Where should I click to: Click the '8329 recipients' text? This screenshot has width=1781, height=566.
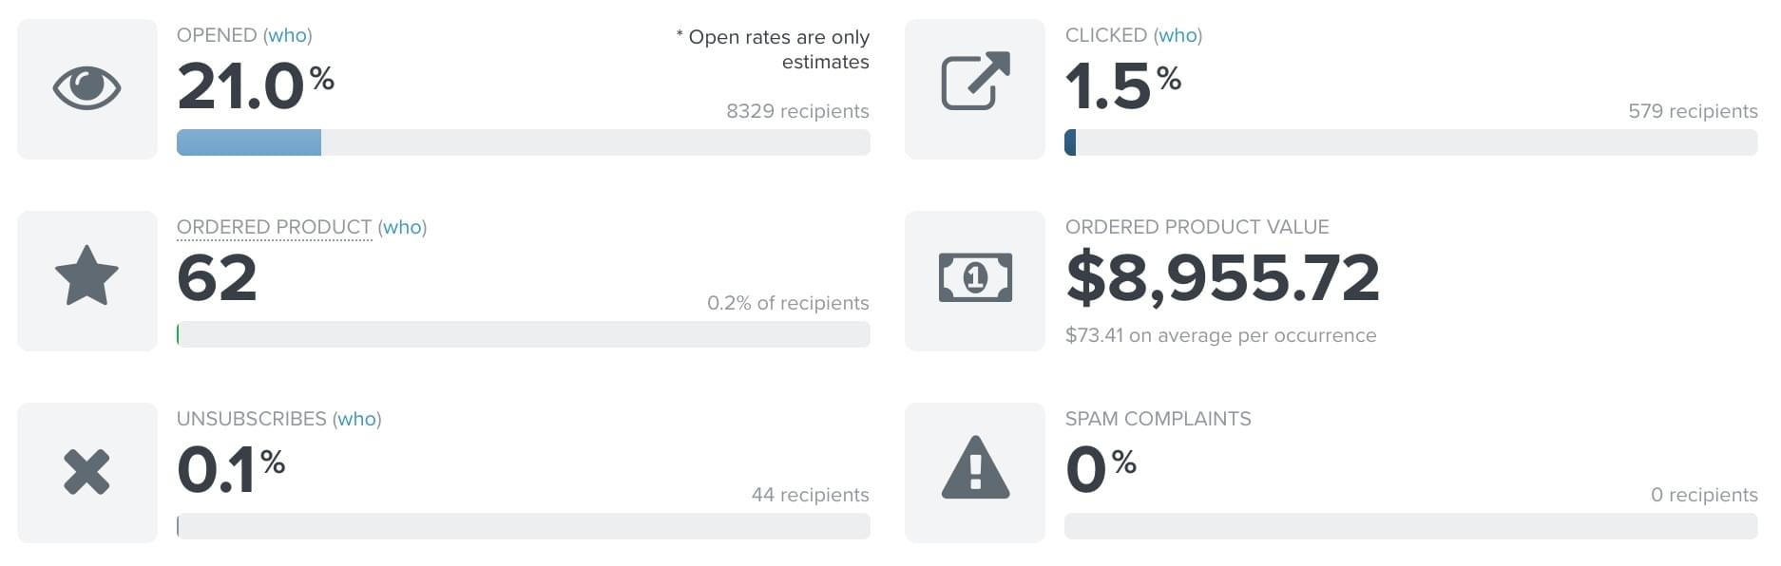797,111
